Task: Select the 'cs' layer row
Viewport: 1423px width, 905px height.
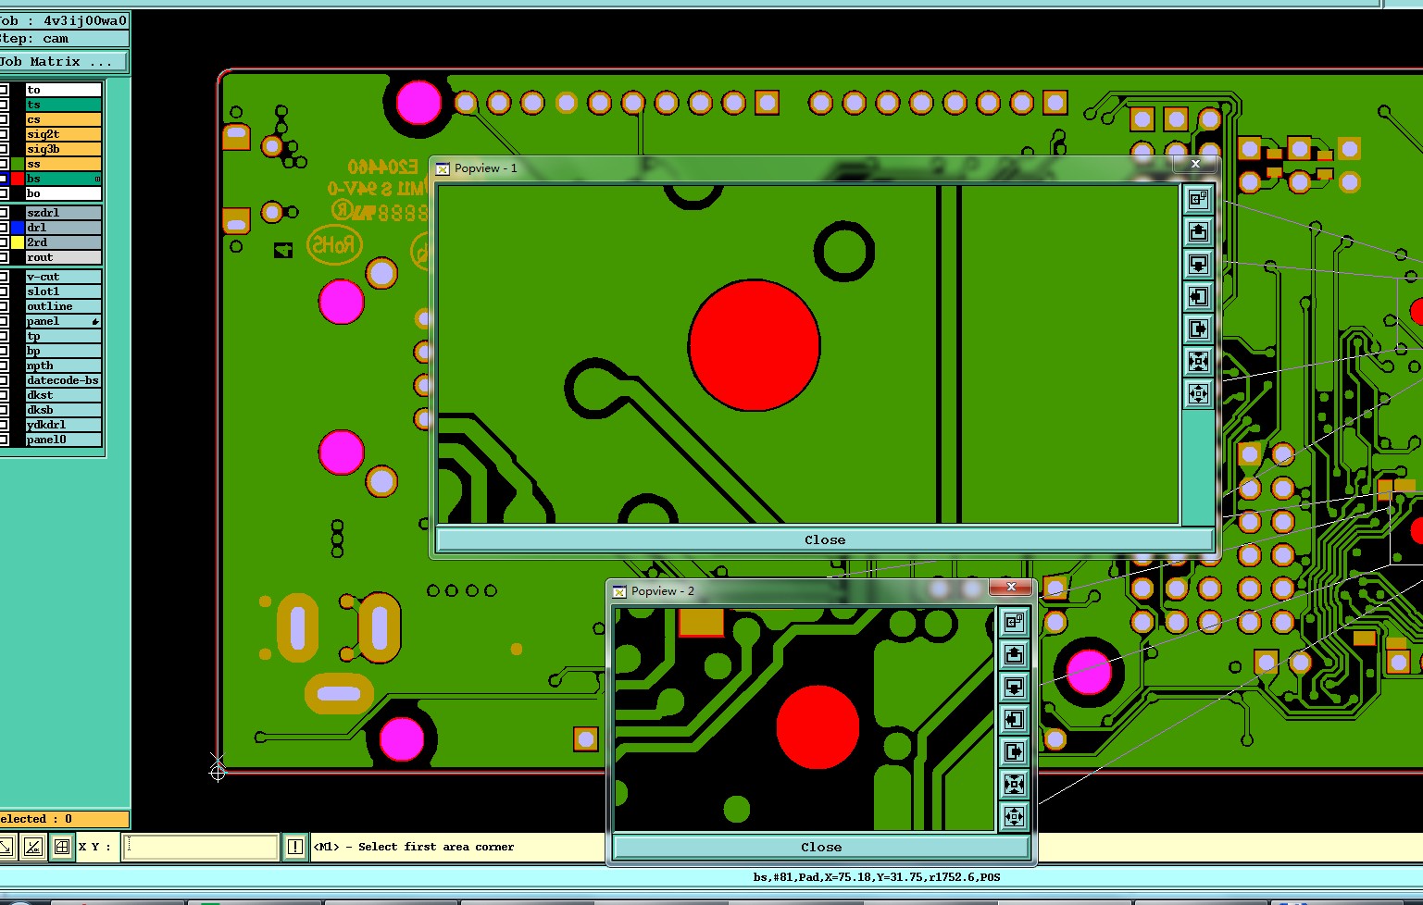Action: (x=63, y=119)
